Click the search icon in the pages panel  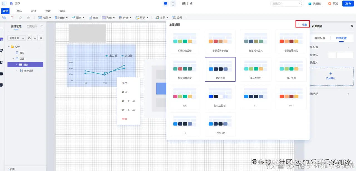click(35, 38)
